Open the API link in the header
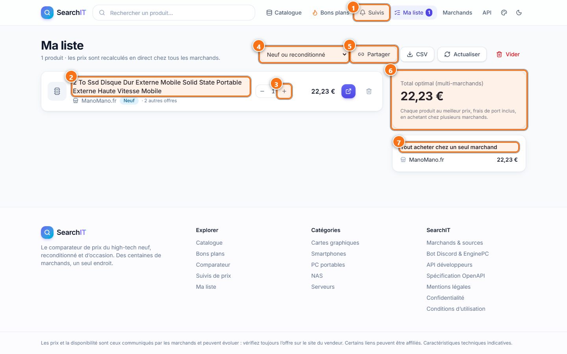This screenshot has width=567, height=354. click(487, 13)
